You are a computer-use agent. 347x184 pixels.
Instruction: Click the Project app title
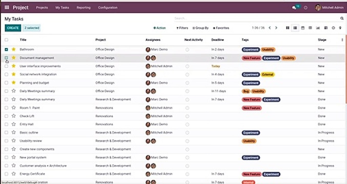(20, 7)
